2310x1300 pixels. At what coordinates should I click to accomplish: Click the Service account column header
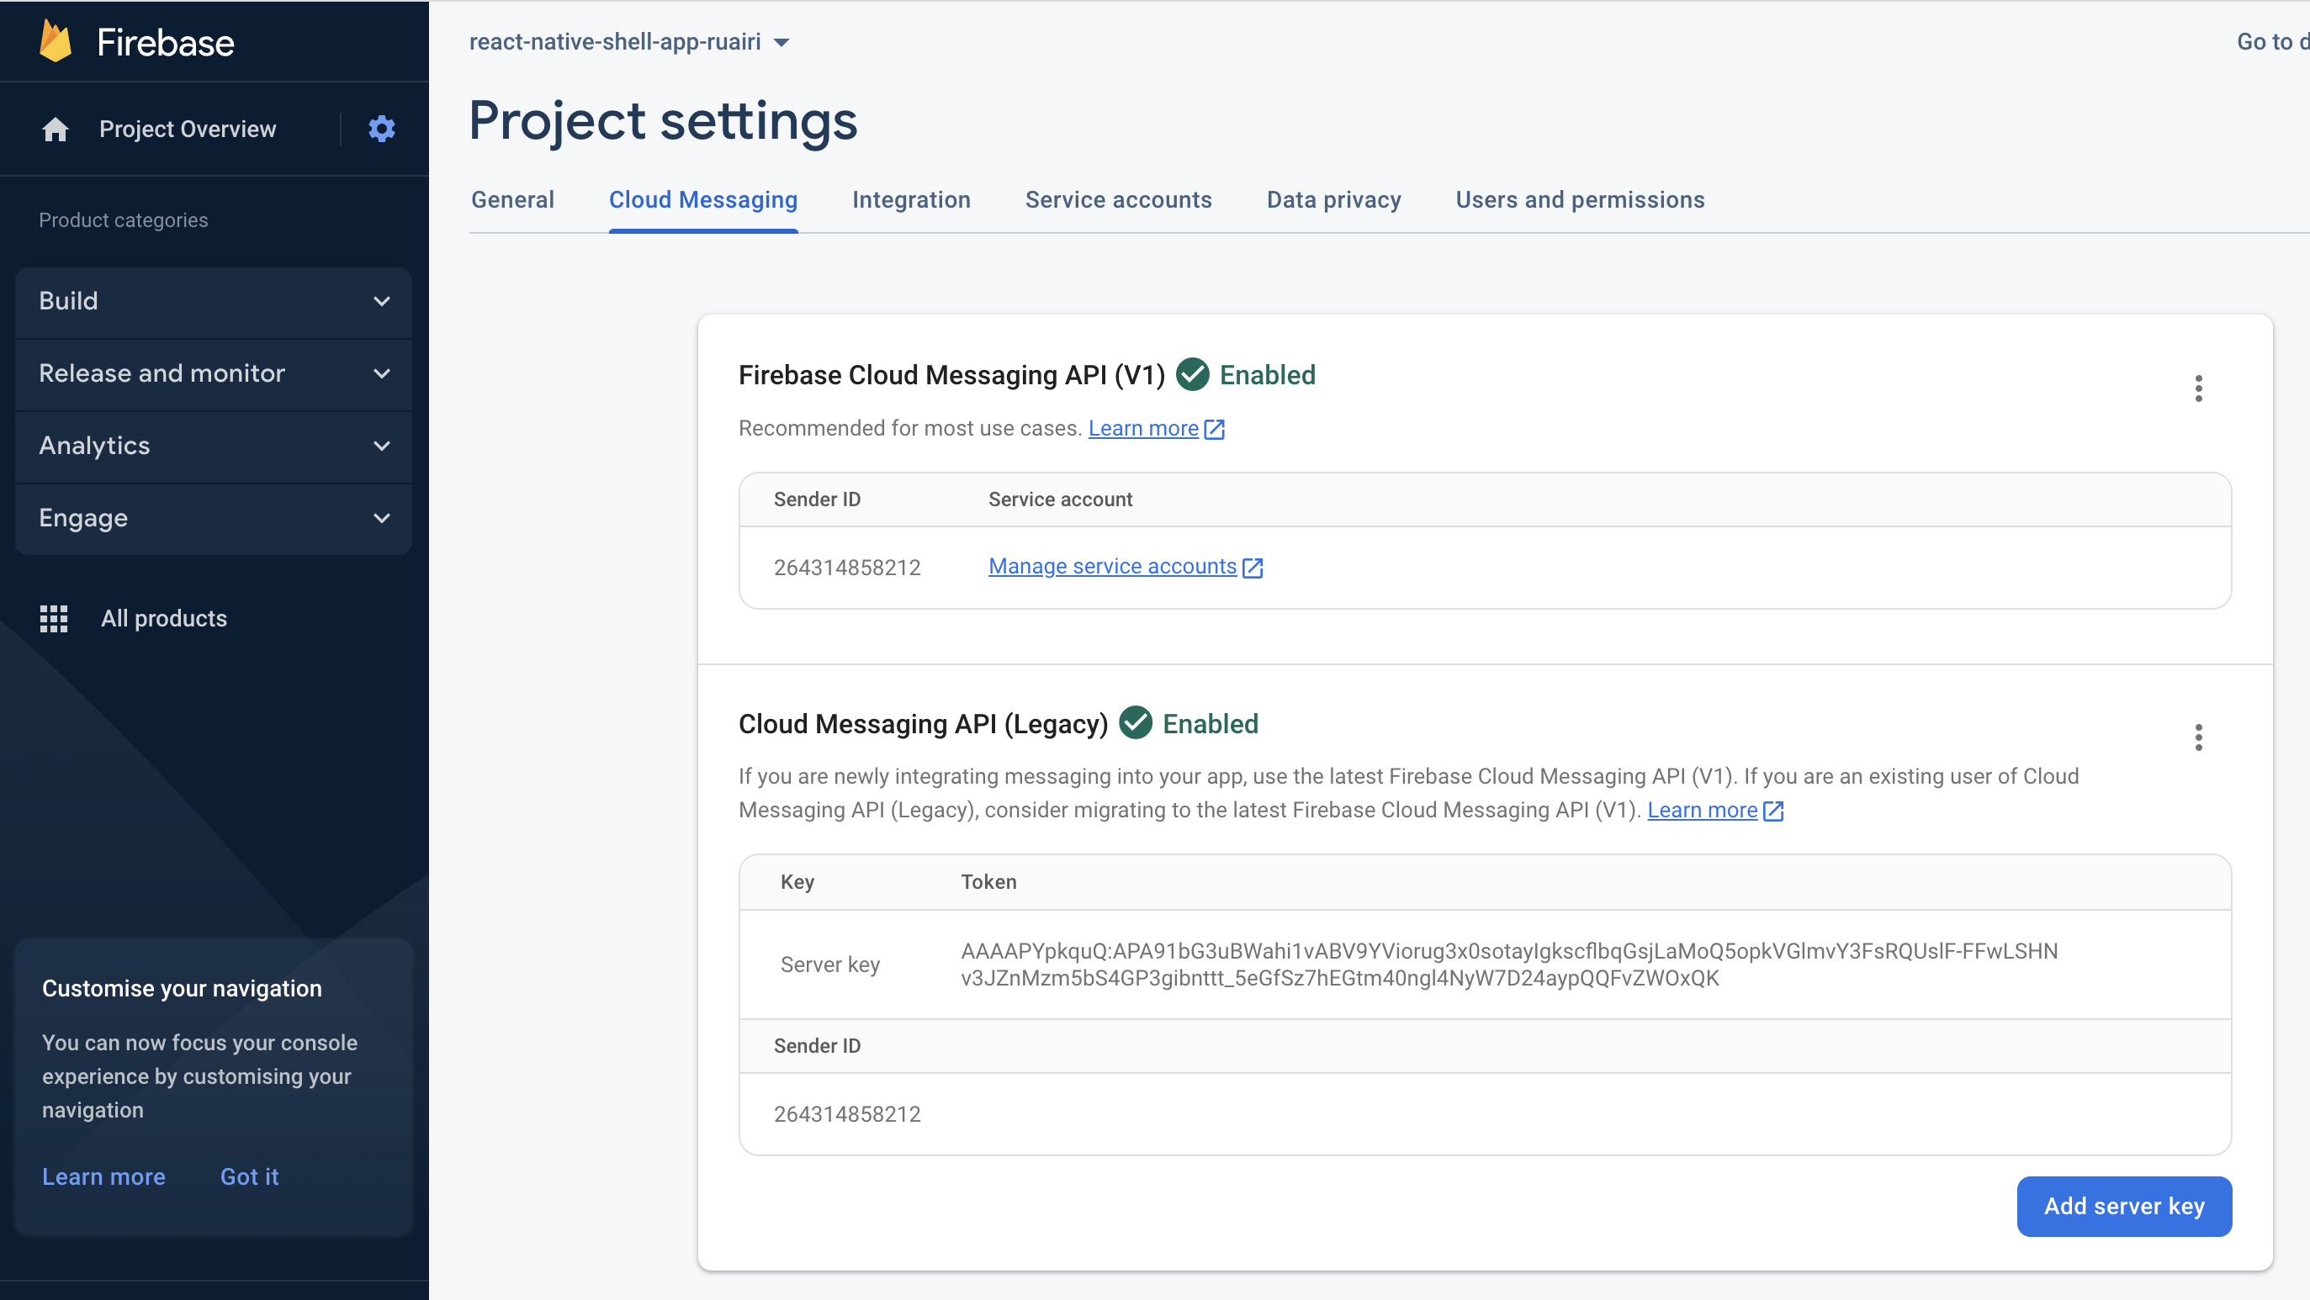1061,499
